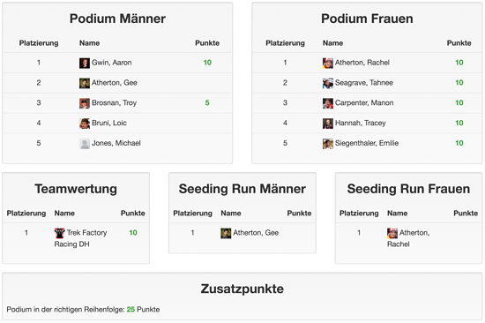Click Manon Carpenter's avatar thumbnail
Viewport: 485px width, 323px height.
(328, 103)
